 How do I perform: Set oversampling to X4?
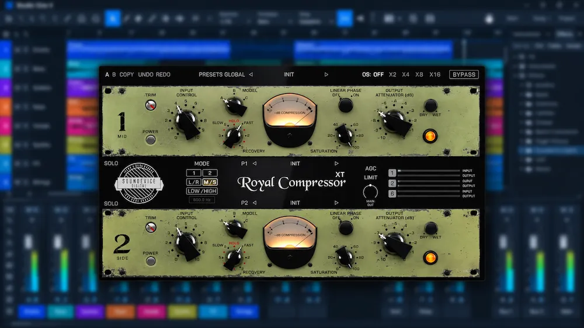pos(406,75)
